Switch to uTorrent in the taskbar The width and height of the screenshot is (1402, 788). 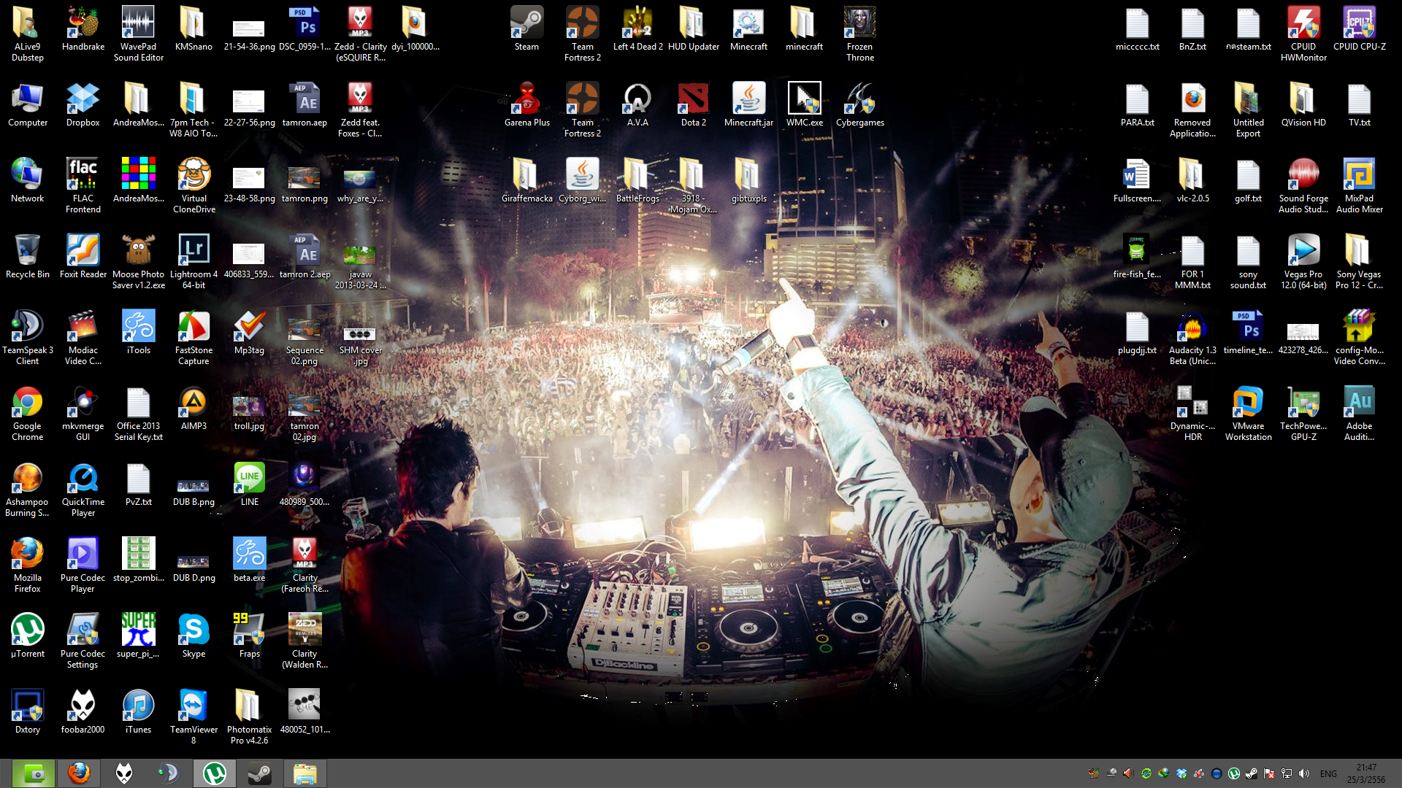coord(215,773)
